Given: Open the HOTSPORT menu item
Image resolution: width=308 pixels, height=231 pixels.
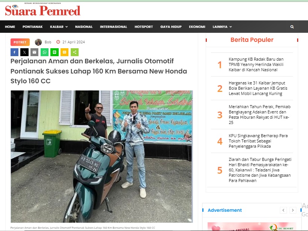Looking at the screenshot, I should (x=144, y=27).
